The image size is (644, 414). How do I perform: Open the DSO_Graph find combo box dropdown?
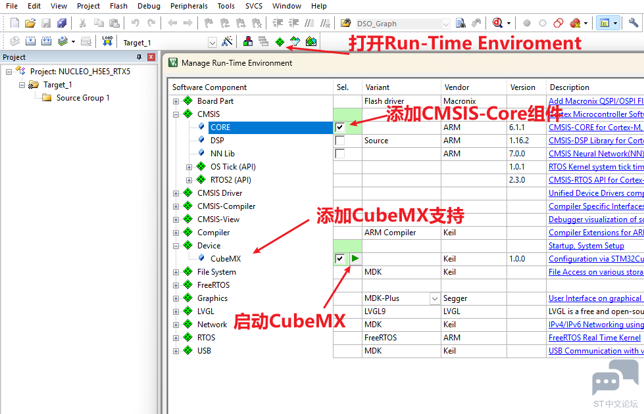445,24
